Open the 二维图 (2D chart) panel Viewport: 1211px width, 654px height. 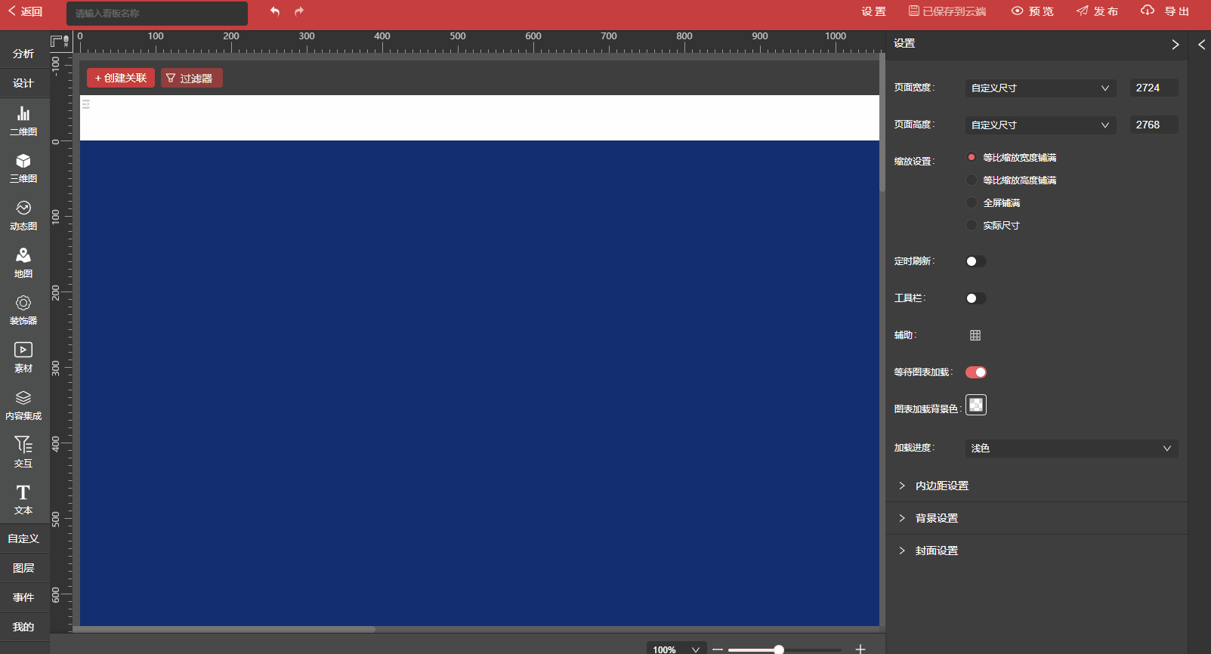pyautogui.click(x=23, y=120)
